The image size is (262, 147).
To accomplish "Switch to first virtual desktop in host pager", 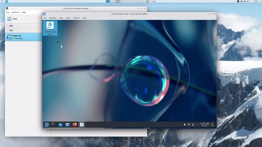I will (x=108, y=1).
